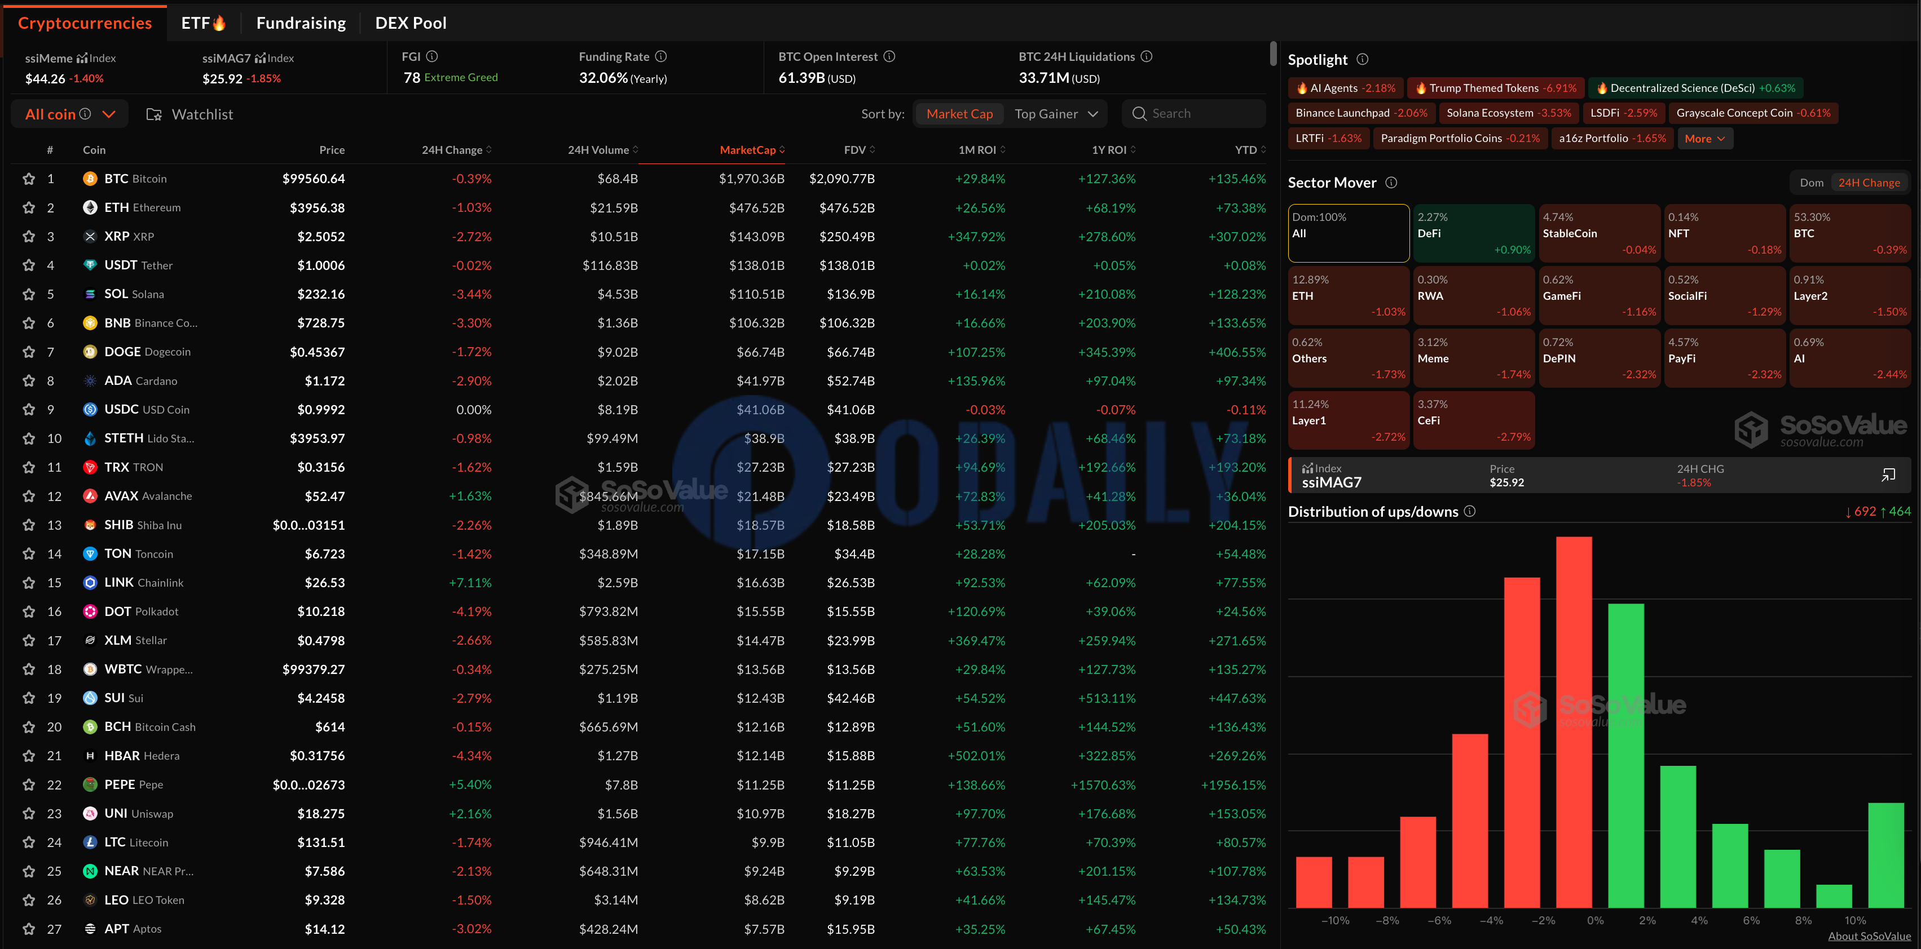Click the NEAR Protocol logo icon
1921x949 pixels.
[90, 871]
